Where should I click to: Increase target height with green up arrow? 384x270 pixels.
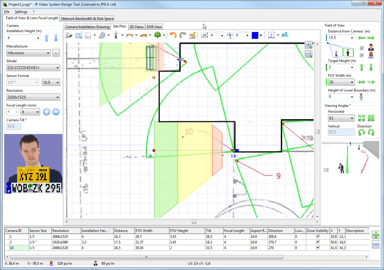click(362, 67)
